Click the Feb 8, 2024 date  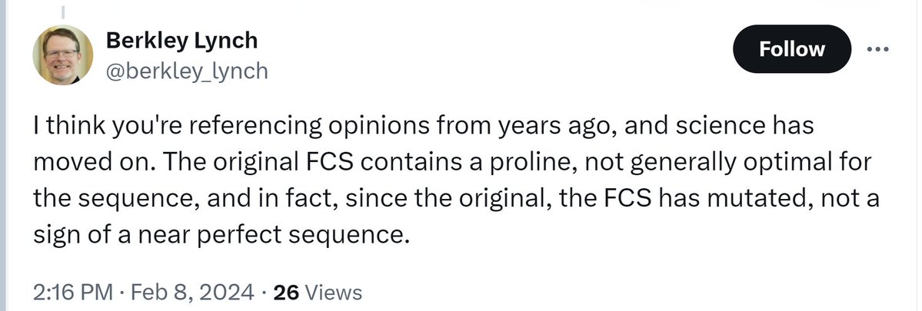[192, 292]
